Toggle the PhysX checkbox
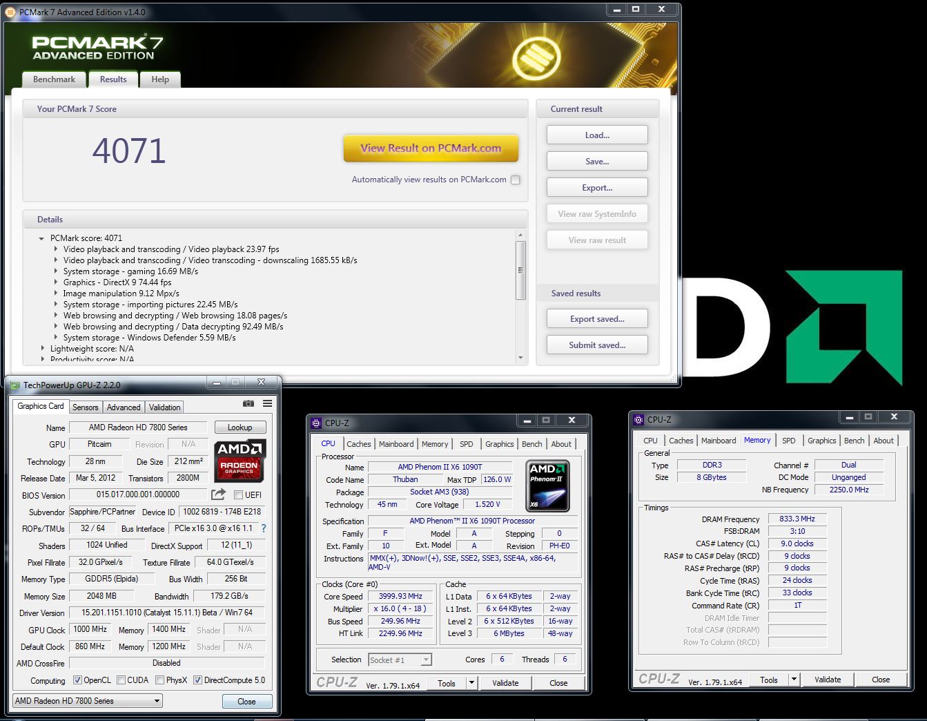The width and height of the screenshot is (927, 721). click(159, 680)
